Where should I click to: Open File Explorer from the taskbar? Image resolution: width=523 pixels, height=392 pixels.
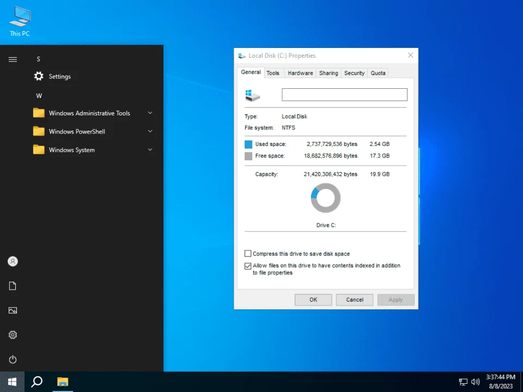tap(62, 382)
